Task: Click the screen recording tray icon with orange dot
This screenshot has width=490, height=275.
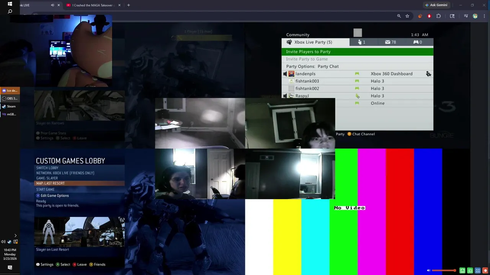Action: click(x=16, y=242)
